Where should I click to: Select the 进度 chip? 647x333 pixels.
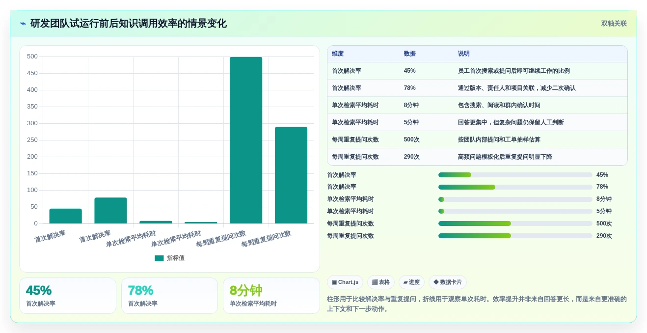tap(411, 282)
